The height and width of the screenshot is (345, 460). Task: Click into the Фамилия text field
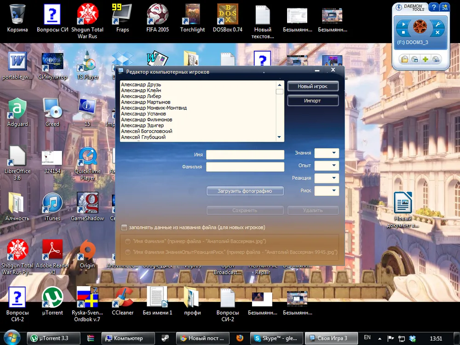pyautogui.click(x=245, y=167)
